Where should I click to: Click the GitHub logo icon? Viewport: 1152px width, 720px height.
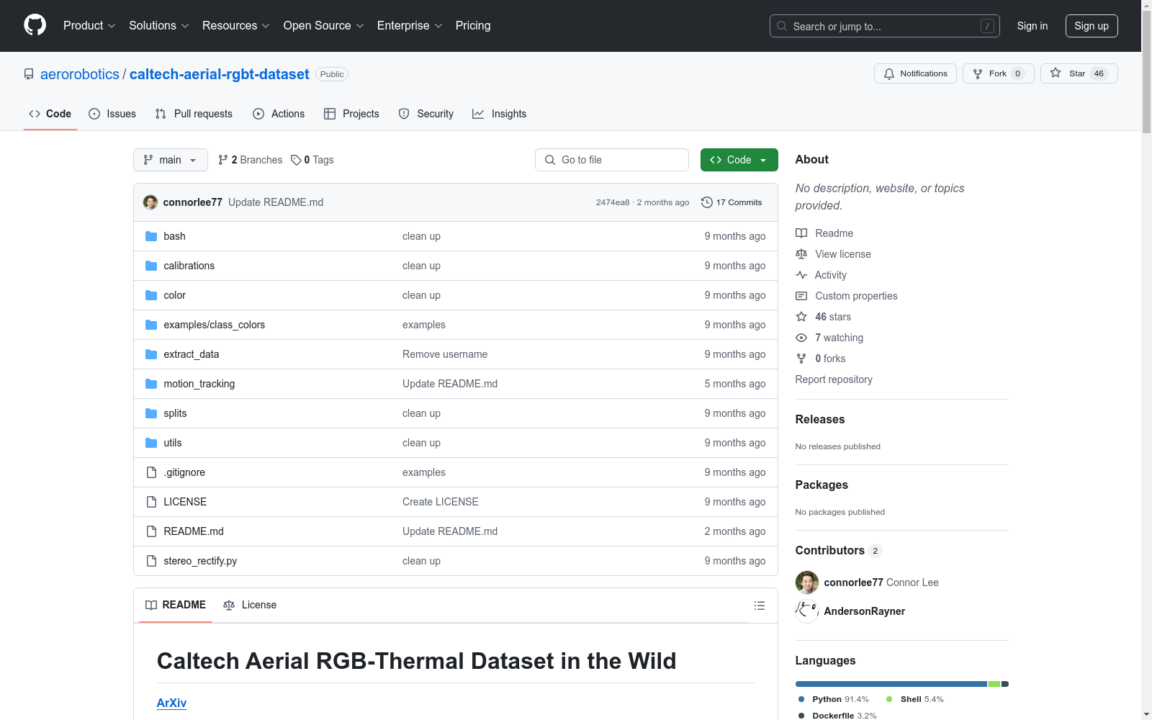point(35,25)
